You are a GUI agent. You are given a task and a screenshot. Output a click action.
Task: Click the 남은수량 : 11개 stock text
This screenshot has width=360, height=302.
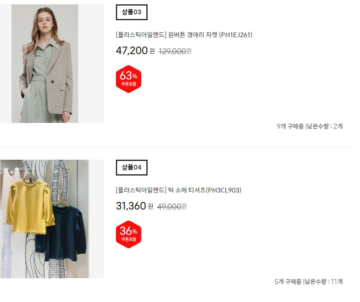coord(324,281)
